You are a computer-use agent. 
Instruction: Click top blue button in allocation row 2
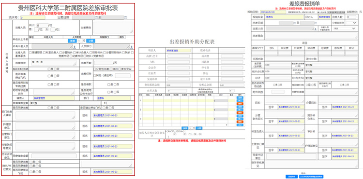240,107
